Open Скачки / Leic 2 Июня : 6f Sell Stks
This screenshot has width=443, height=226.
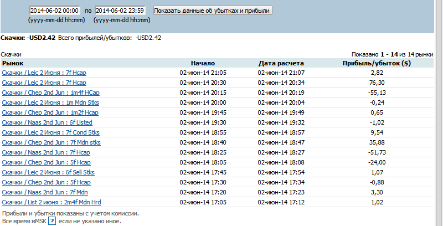pos(48,172)
